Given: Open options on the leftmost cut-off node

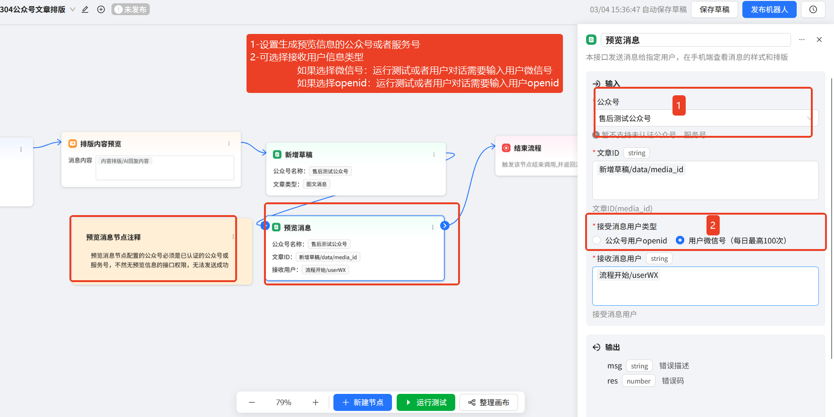Looking at the screenshot, I should [x=21, y=150].
